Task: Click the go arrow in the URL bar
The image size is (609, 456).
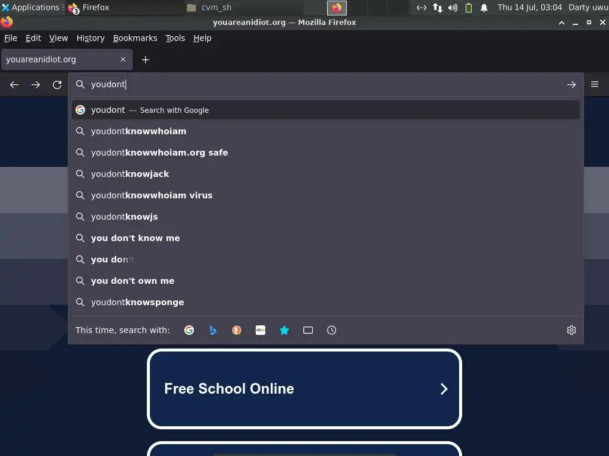Action: click(x=571, y=84)
